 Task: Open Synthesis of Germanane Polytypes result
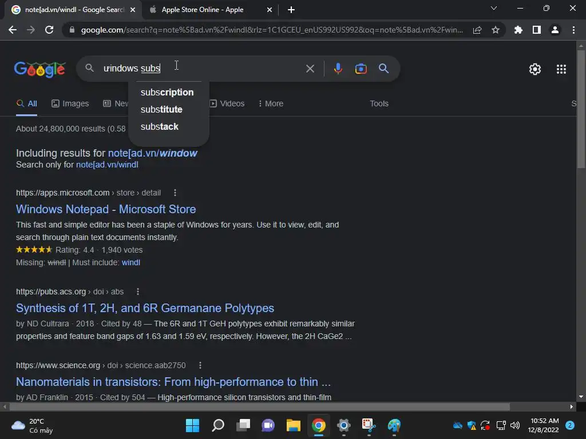pos(145,308)
